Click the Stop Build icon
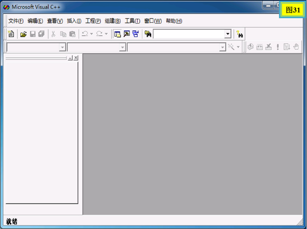 [x=269, y=47]
